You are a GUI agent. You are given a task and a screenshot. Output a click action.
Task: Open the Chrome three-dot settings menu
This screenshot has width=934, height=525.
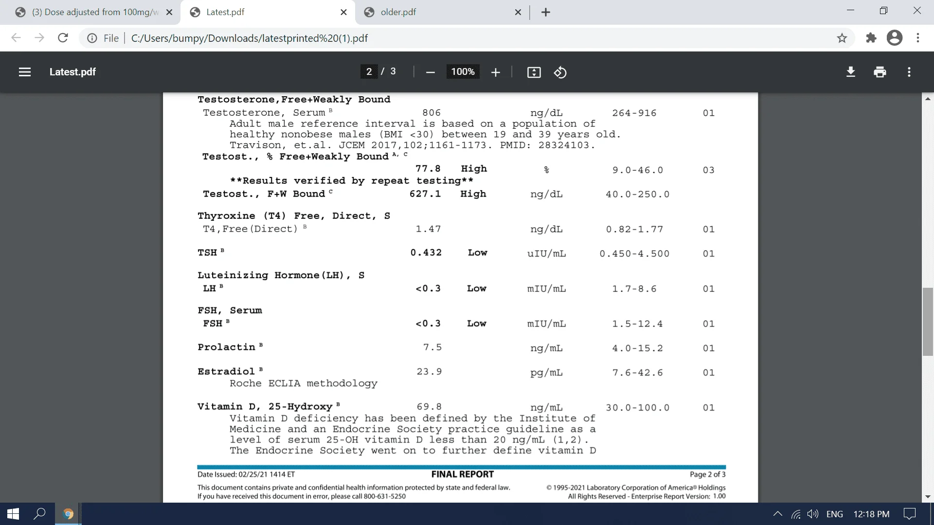918,38
